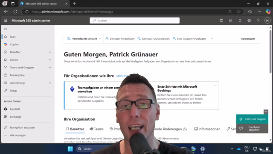Click the Hilfe und Support button
The image size is (273, 154).
click(252, 119)
